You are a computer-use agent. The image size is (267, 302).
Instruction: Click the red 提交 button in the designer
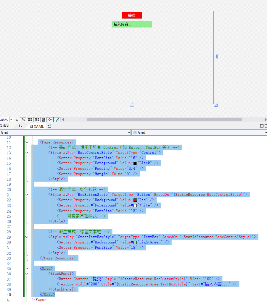click(x=132, y=15)
